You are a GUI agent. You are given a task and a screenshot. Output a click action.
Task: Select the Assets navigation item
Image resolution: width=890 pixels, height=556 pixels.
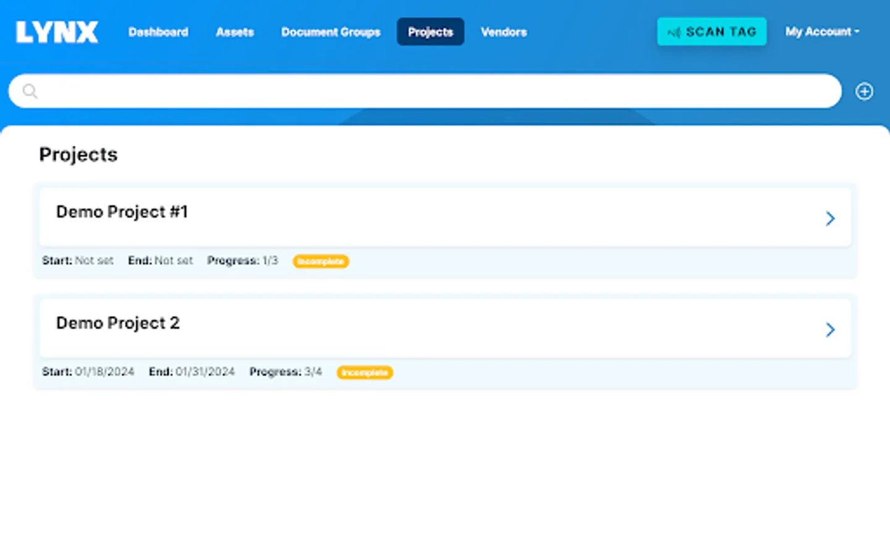[x=234, y=32]
